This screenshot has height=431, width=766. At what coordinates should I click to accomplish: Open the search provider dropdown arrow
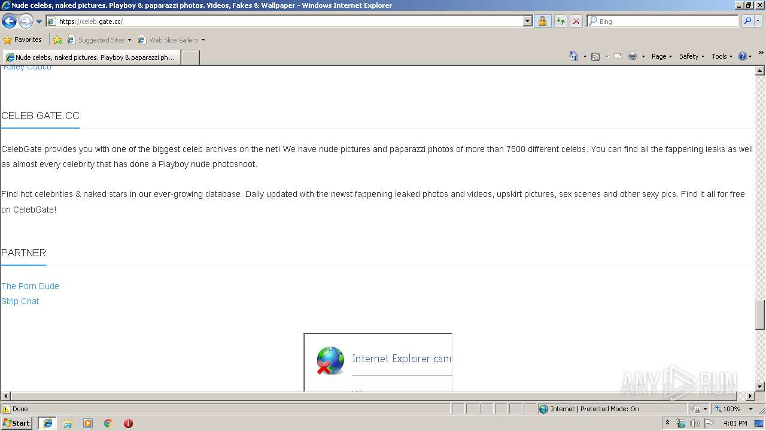click(758, 22)
